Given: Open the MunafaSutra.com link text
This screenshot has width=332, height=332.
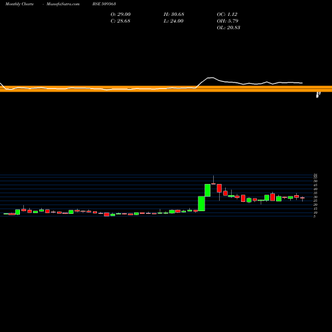Looking at the screenshot, I should tap(63, 4).
